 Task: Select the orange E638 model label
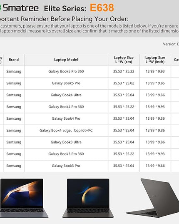tap(102, 8)
